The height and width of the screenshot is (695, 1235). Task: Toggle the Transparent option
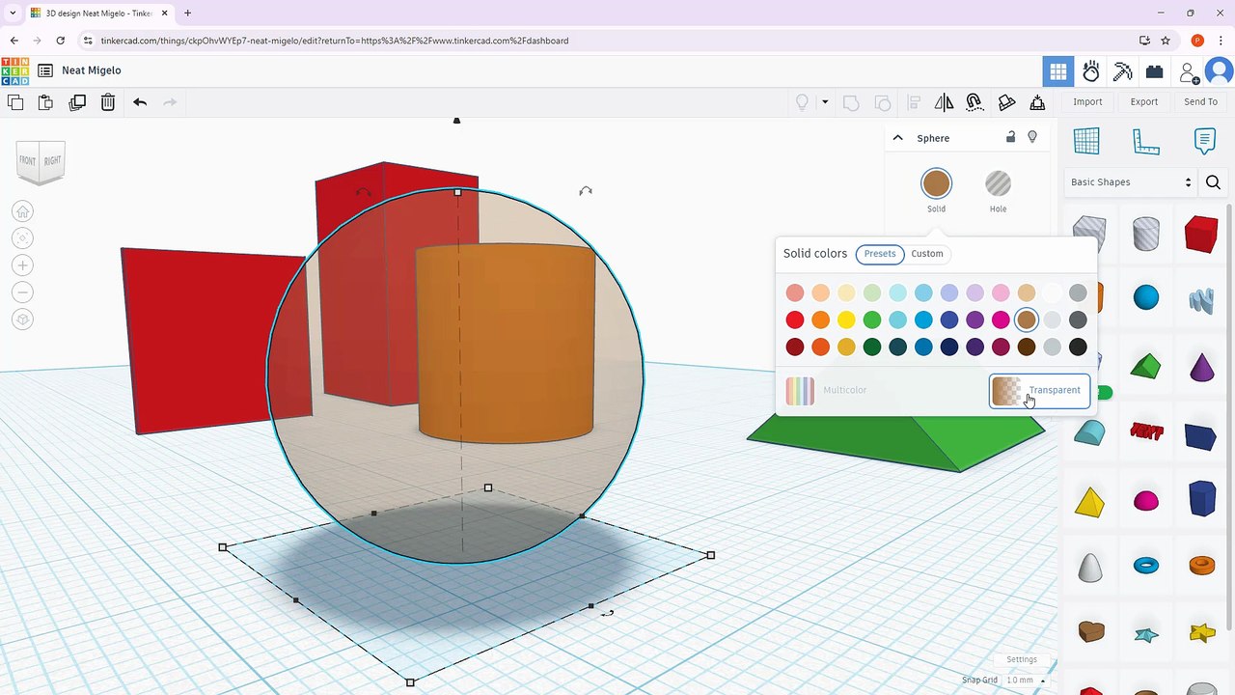[1039, 391]
